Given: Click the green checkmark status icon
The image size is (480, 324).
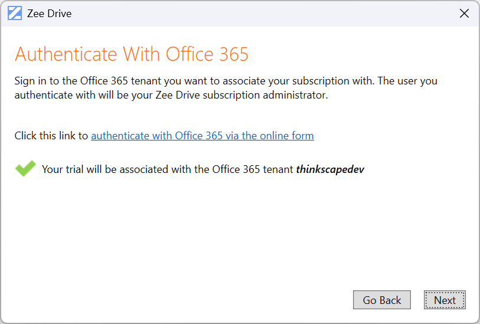Looking at the screenshot, I should 25,168.
